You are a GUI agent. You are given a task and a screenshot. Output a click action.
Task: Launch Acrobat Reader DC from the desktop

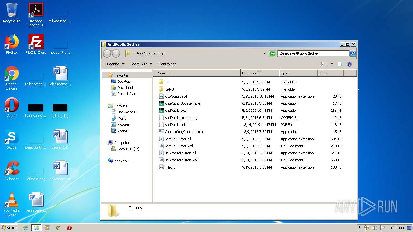[x=36, y=15]
